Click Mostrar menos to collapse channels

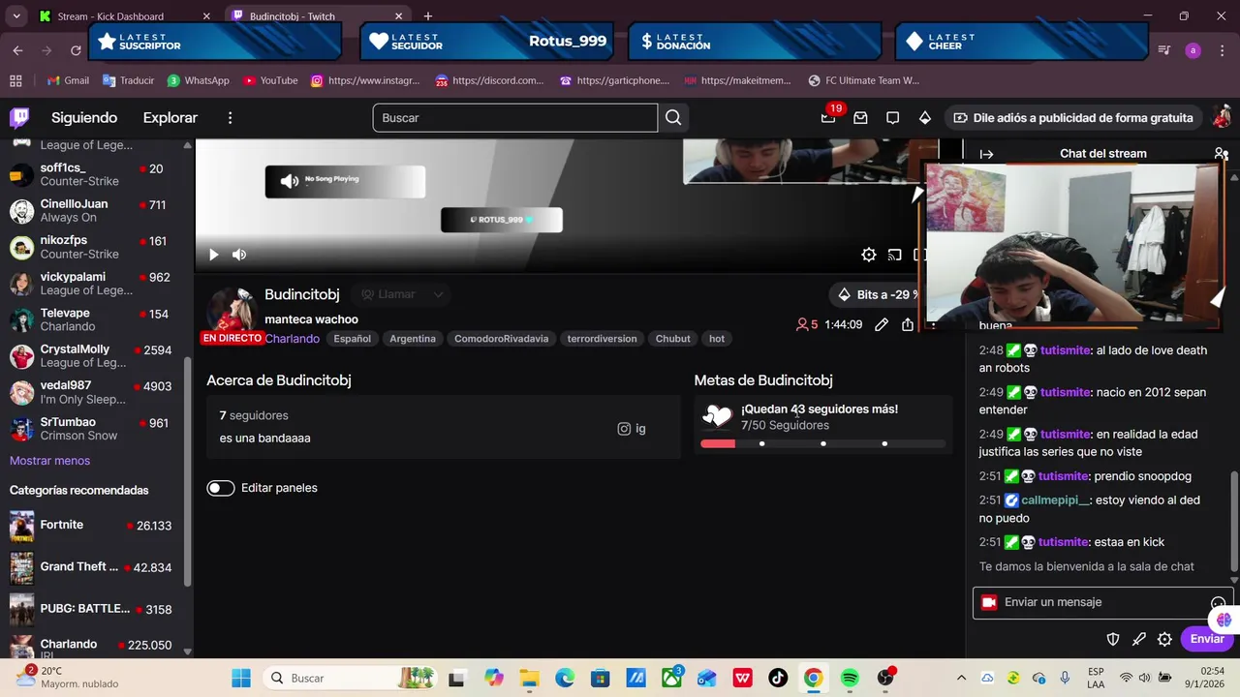[49, 461]
